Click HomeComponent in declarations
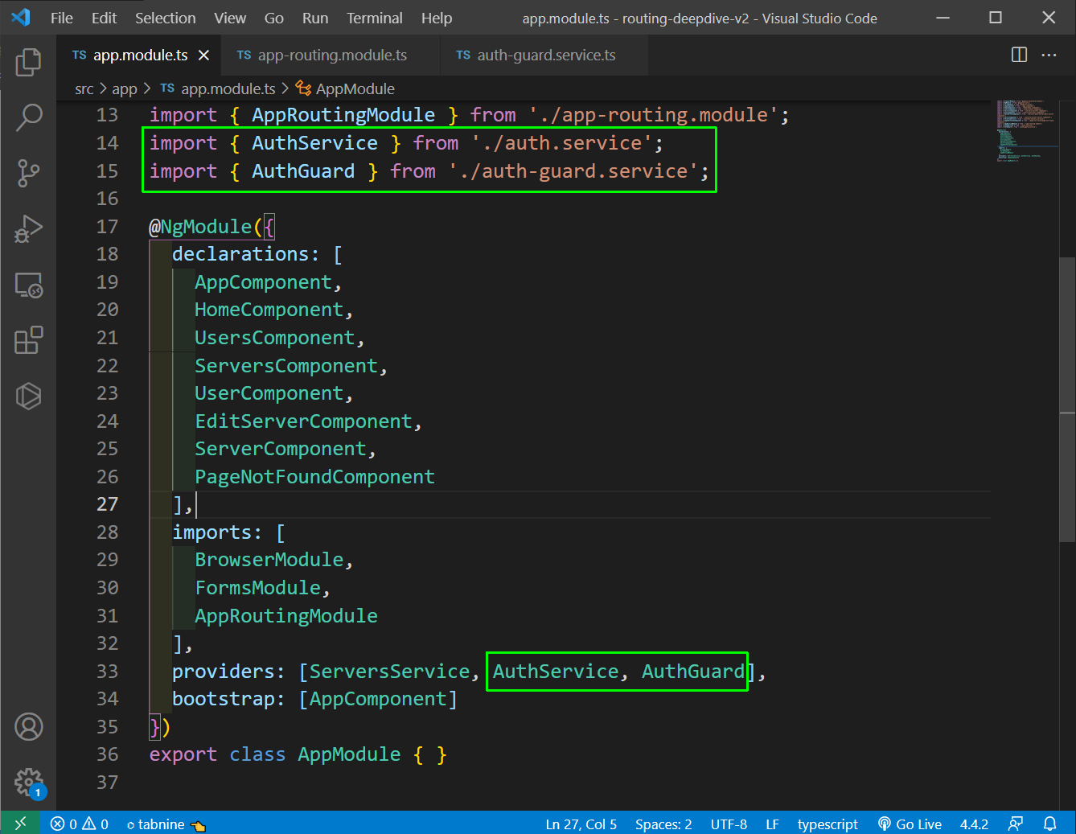Image resolution: width=1076 pixels, height=834 pixels. (x=269, y=310)
